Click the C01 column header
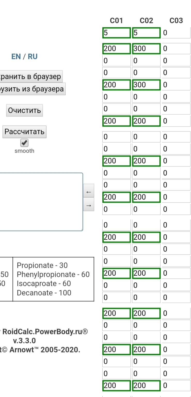191x397 pixels. [x=116, y=21]
